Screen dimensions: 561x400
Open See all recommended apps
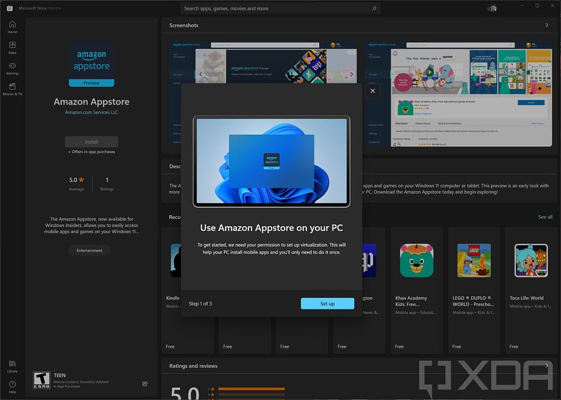545,217
